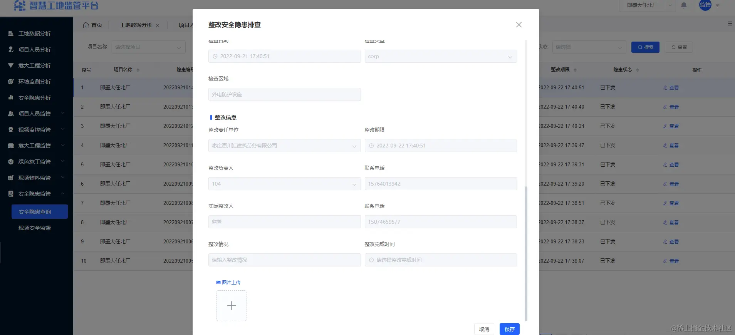Click 查看 link in row 5

[671, 165]
